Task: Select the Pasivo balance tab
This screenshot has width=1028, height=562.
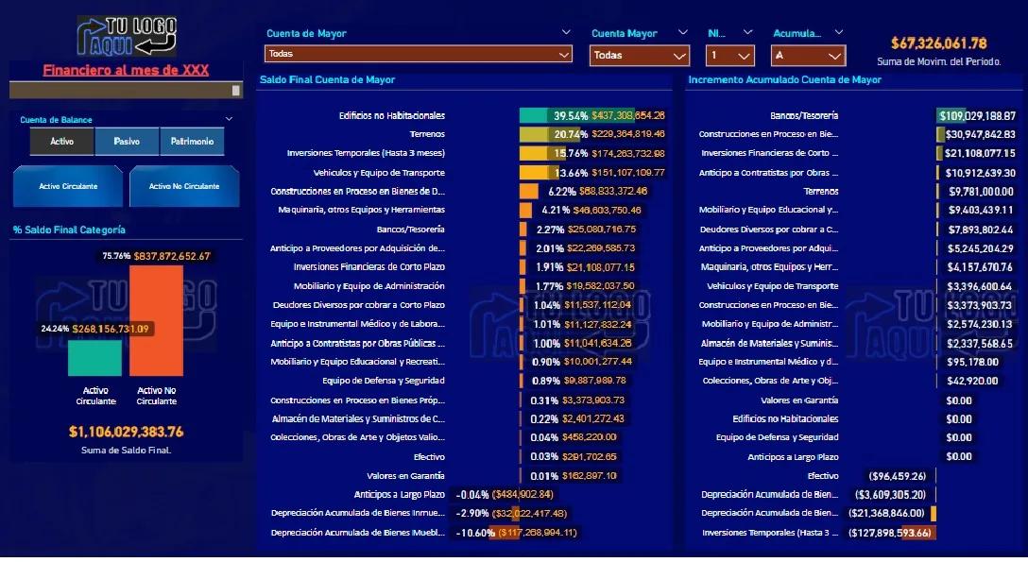Action: coord(127,142)
